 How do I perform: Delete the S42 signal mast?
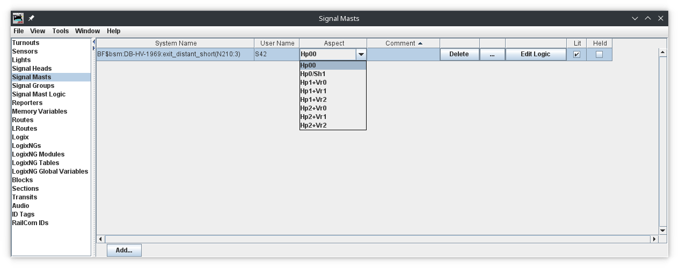tap(459, 54)
